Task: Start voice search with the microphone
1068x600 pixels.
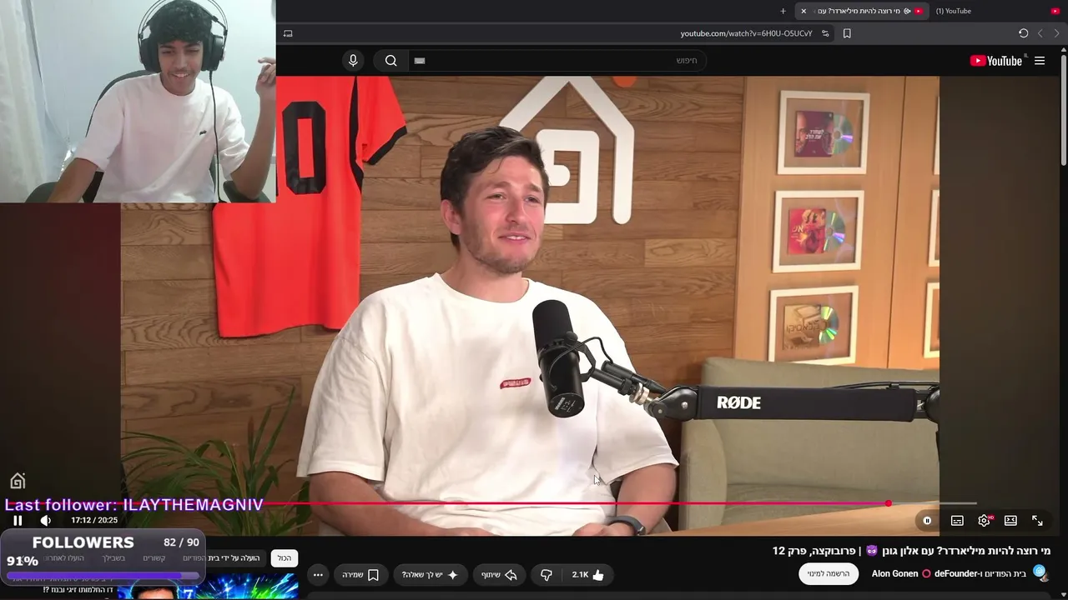Action: point(353,61)
